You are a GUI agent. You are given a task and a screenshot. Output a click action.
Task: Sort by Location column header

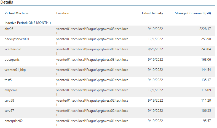tap(63, 13)
